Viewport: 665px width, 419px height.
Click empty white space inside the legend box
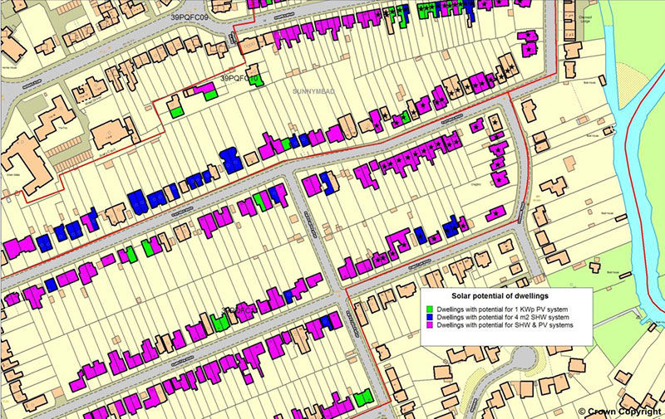[x=507, y=336]
